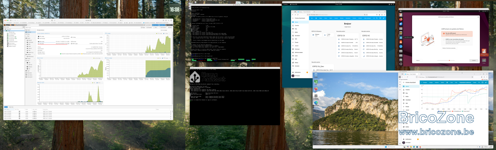
Task: Open the Recycle Bin icon on the Windows desktop
Action: click(x=316, y=76)
